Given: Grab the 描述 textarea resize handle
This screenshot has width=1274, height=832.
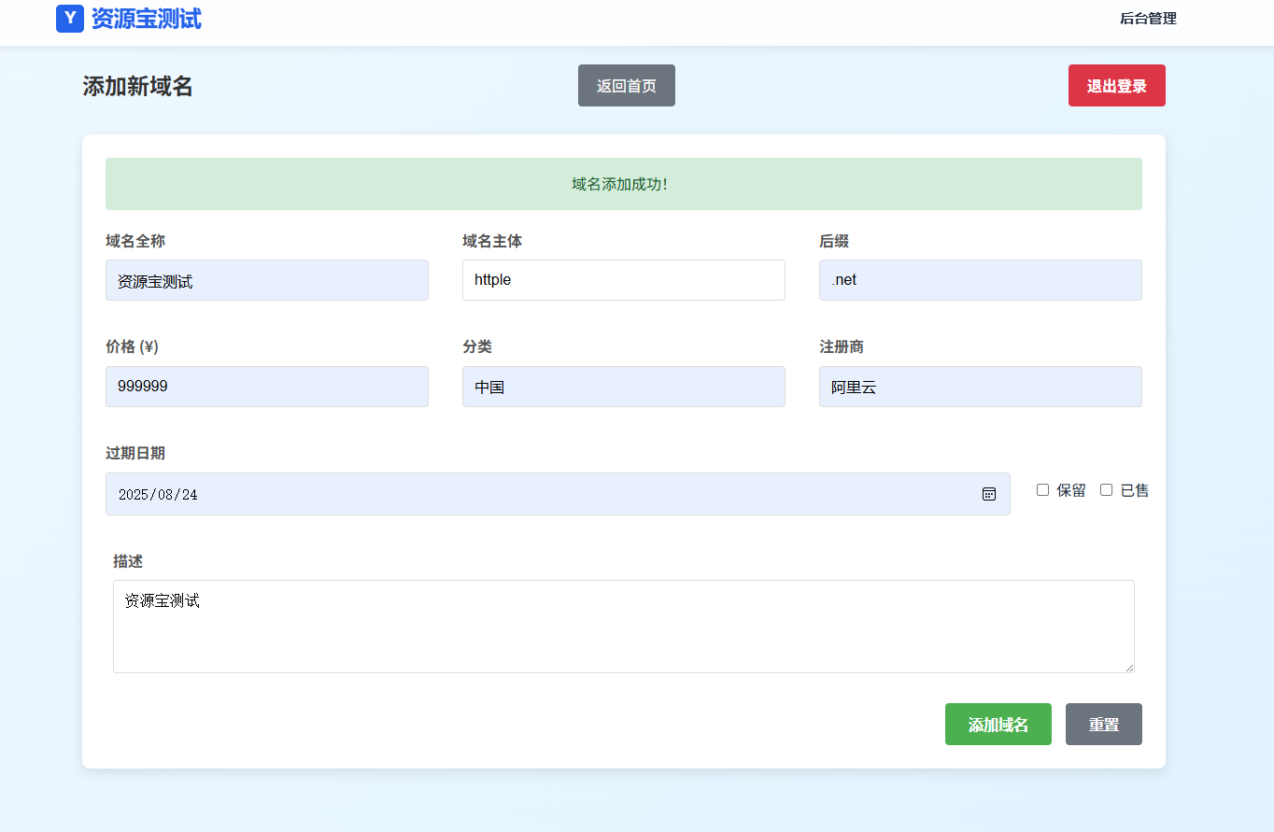Looking at the screenshot, I should (1129, 668).
